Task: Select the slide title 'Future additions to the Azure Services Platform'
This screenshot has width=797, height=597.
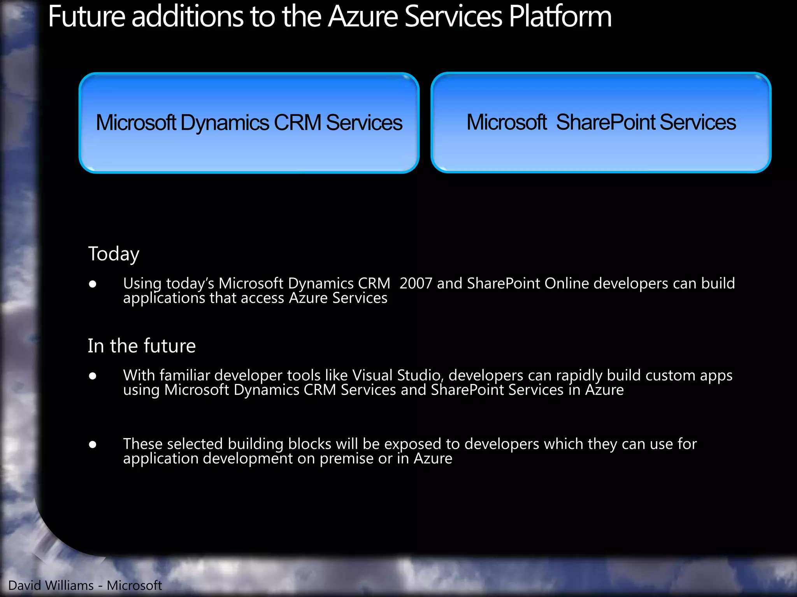Action: tap(330, 16)
